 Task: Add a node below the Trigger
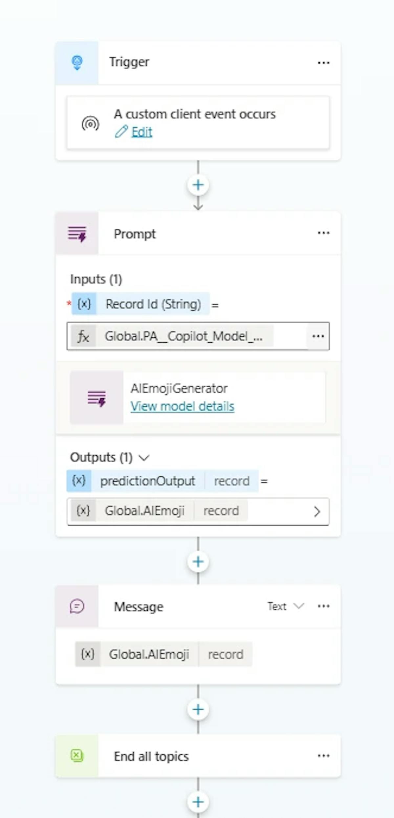[x=198, y=185]
